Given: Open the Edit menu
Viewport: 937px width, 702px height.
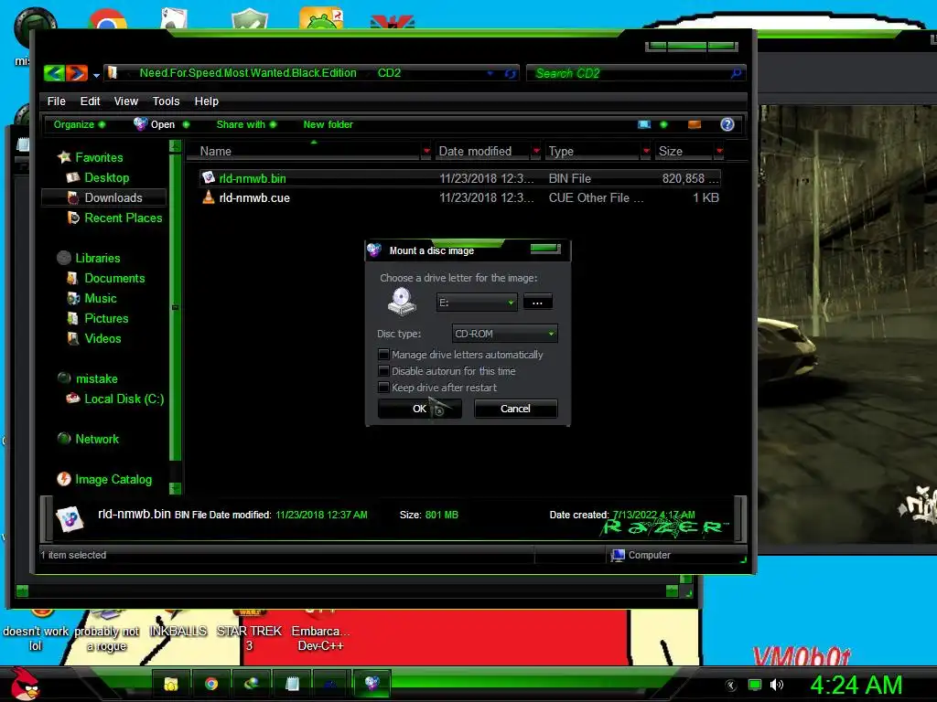Looking at the screenshot, I should [x=91, y=101].
